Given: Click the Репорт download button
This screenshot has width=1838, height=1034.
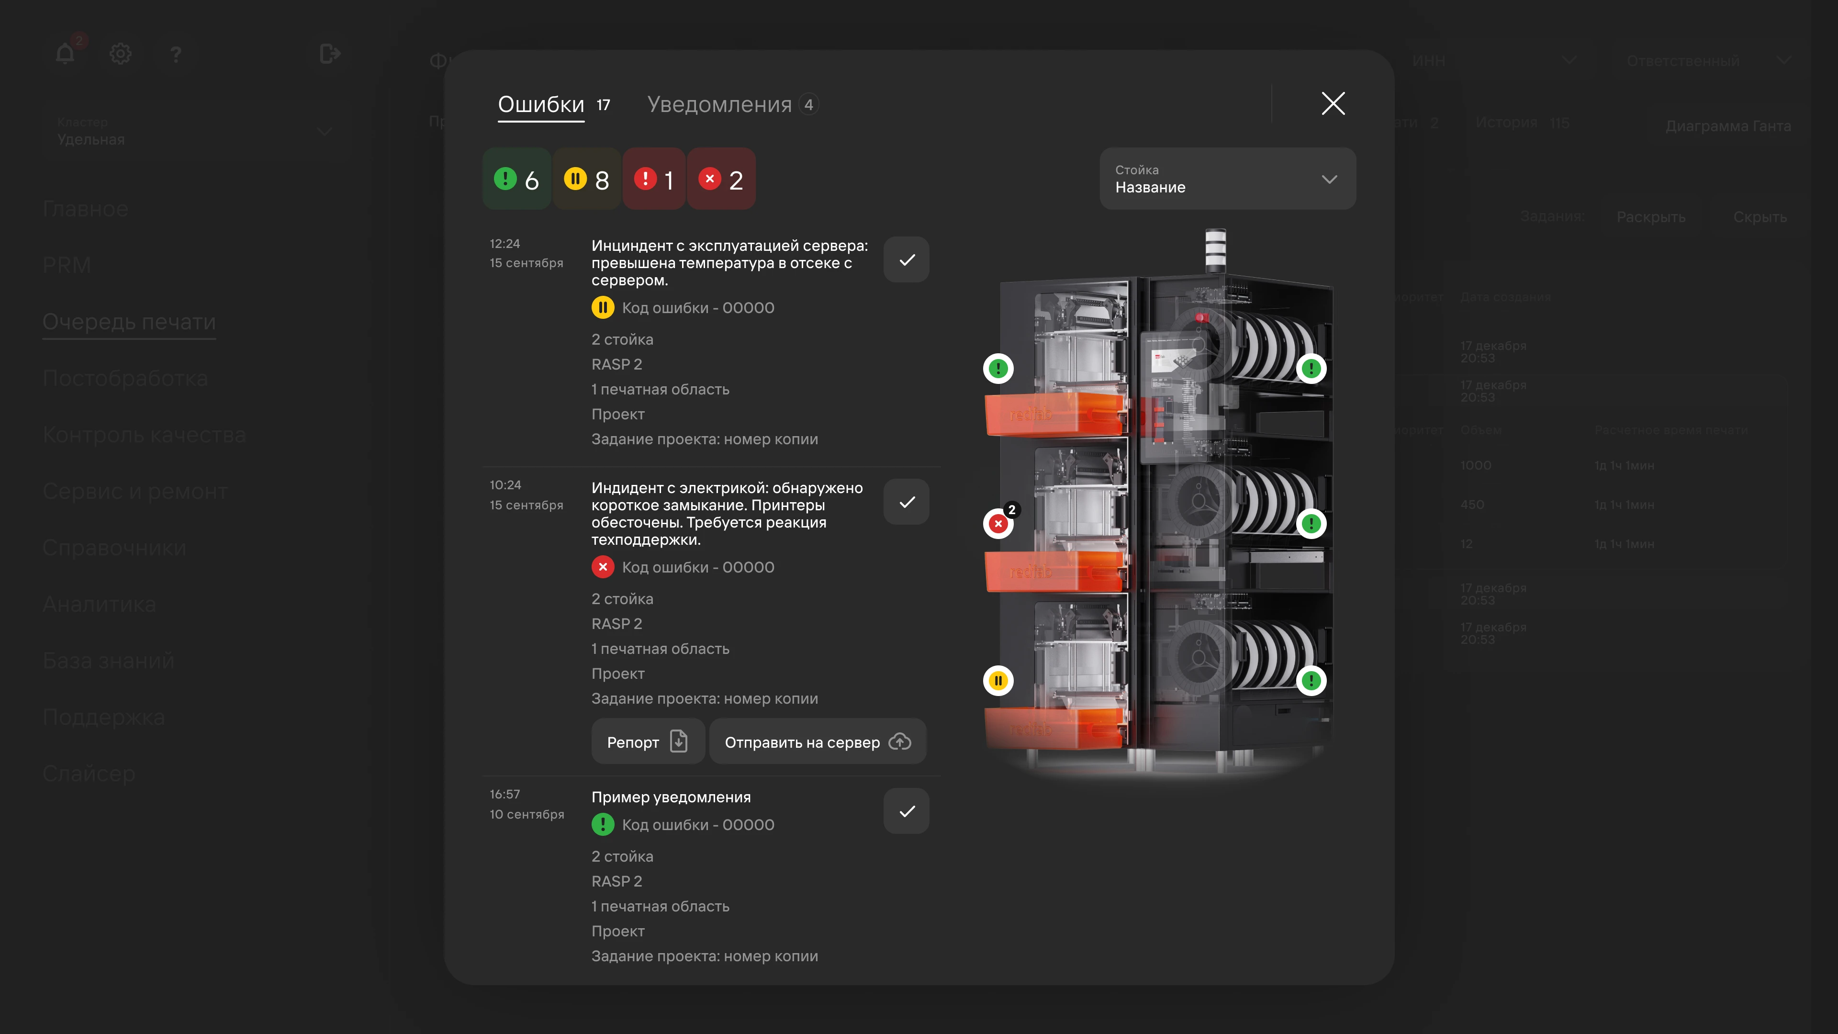Looking at the screenshot, I should pyautogui.click(x=648, y=742).
